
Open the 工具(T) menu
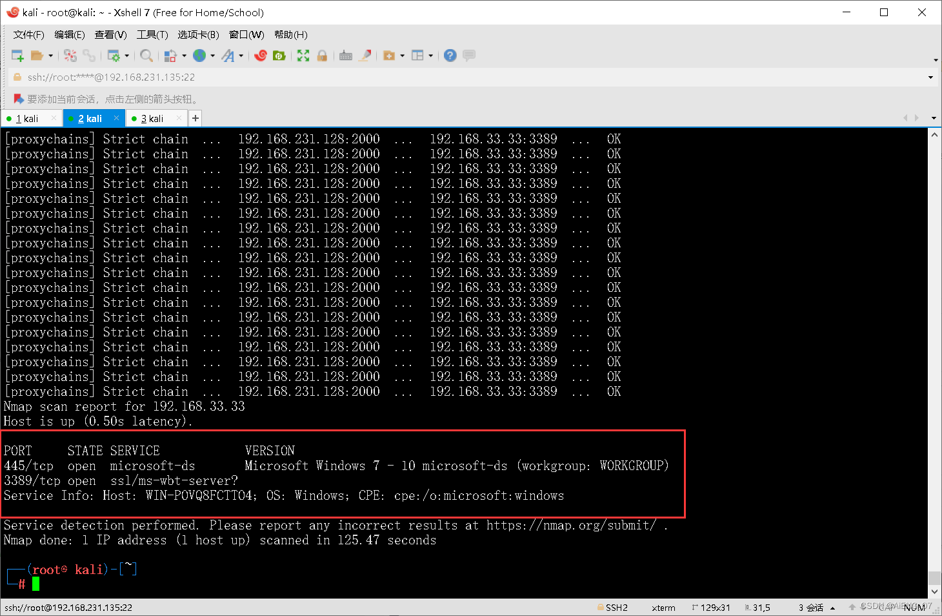click(x=152, y=35)
